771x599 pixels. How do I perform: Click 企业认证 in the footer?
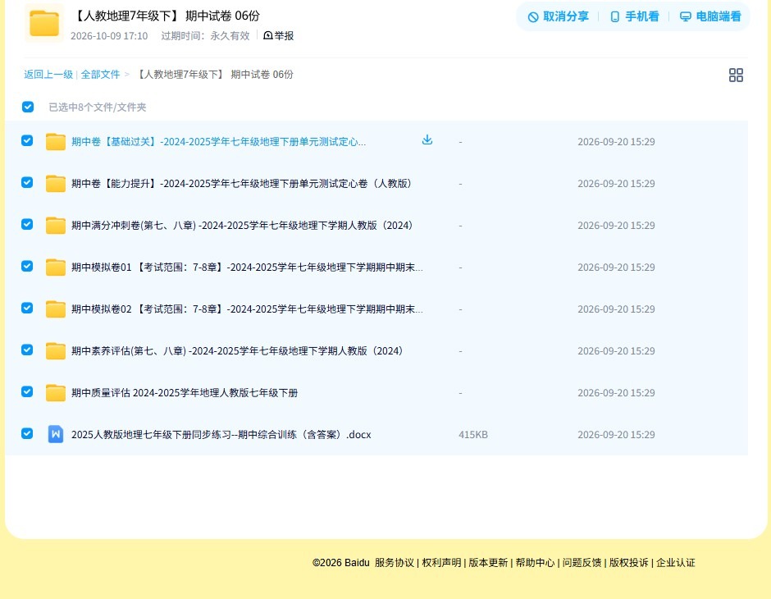tap(676, 563)
